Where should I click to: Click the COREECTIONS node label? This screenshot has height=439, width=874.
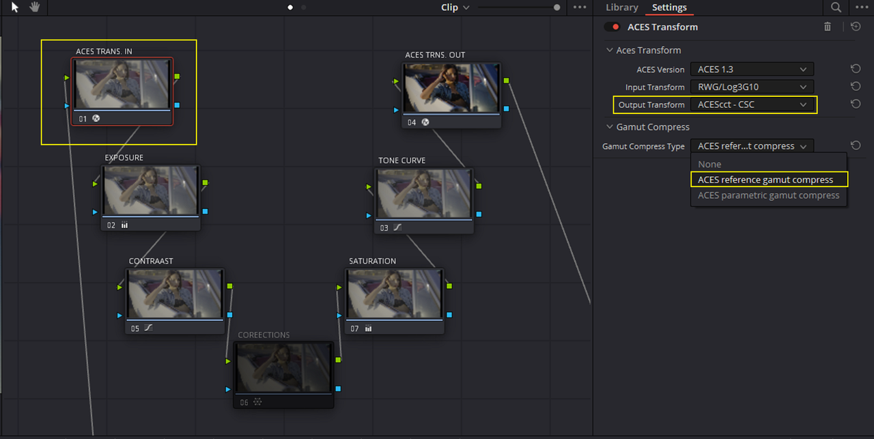264,335
